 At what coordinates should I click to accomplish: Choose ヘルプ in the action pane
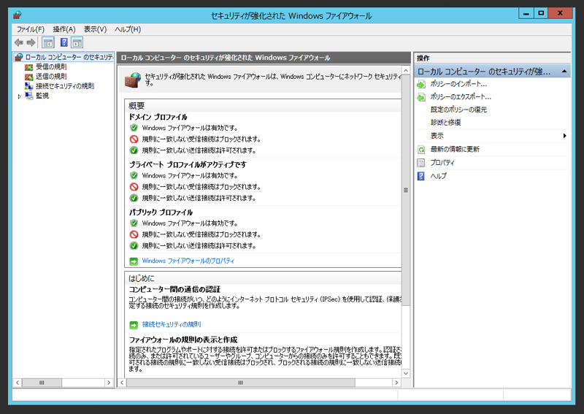point(439,176)
